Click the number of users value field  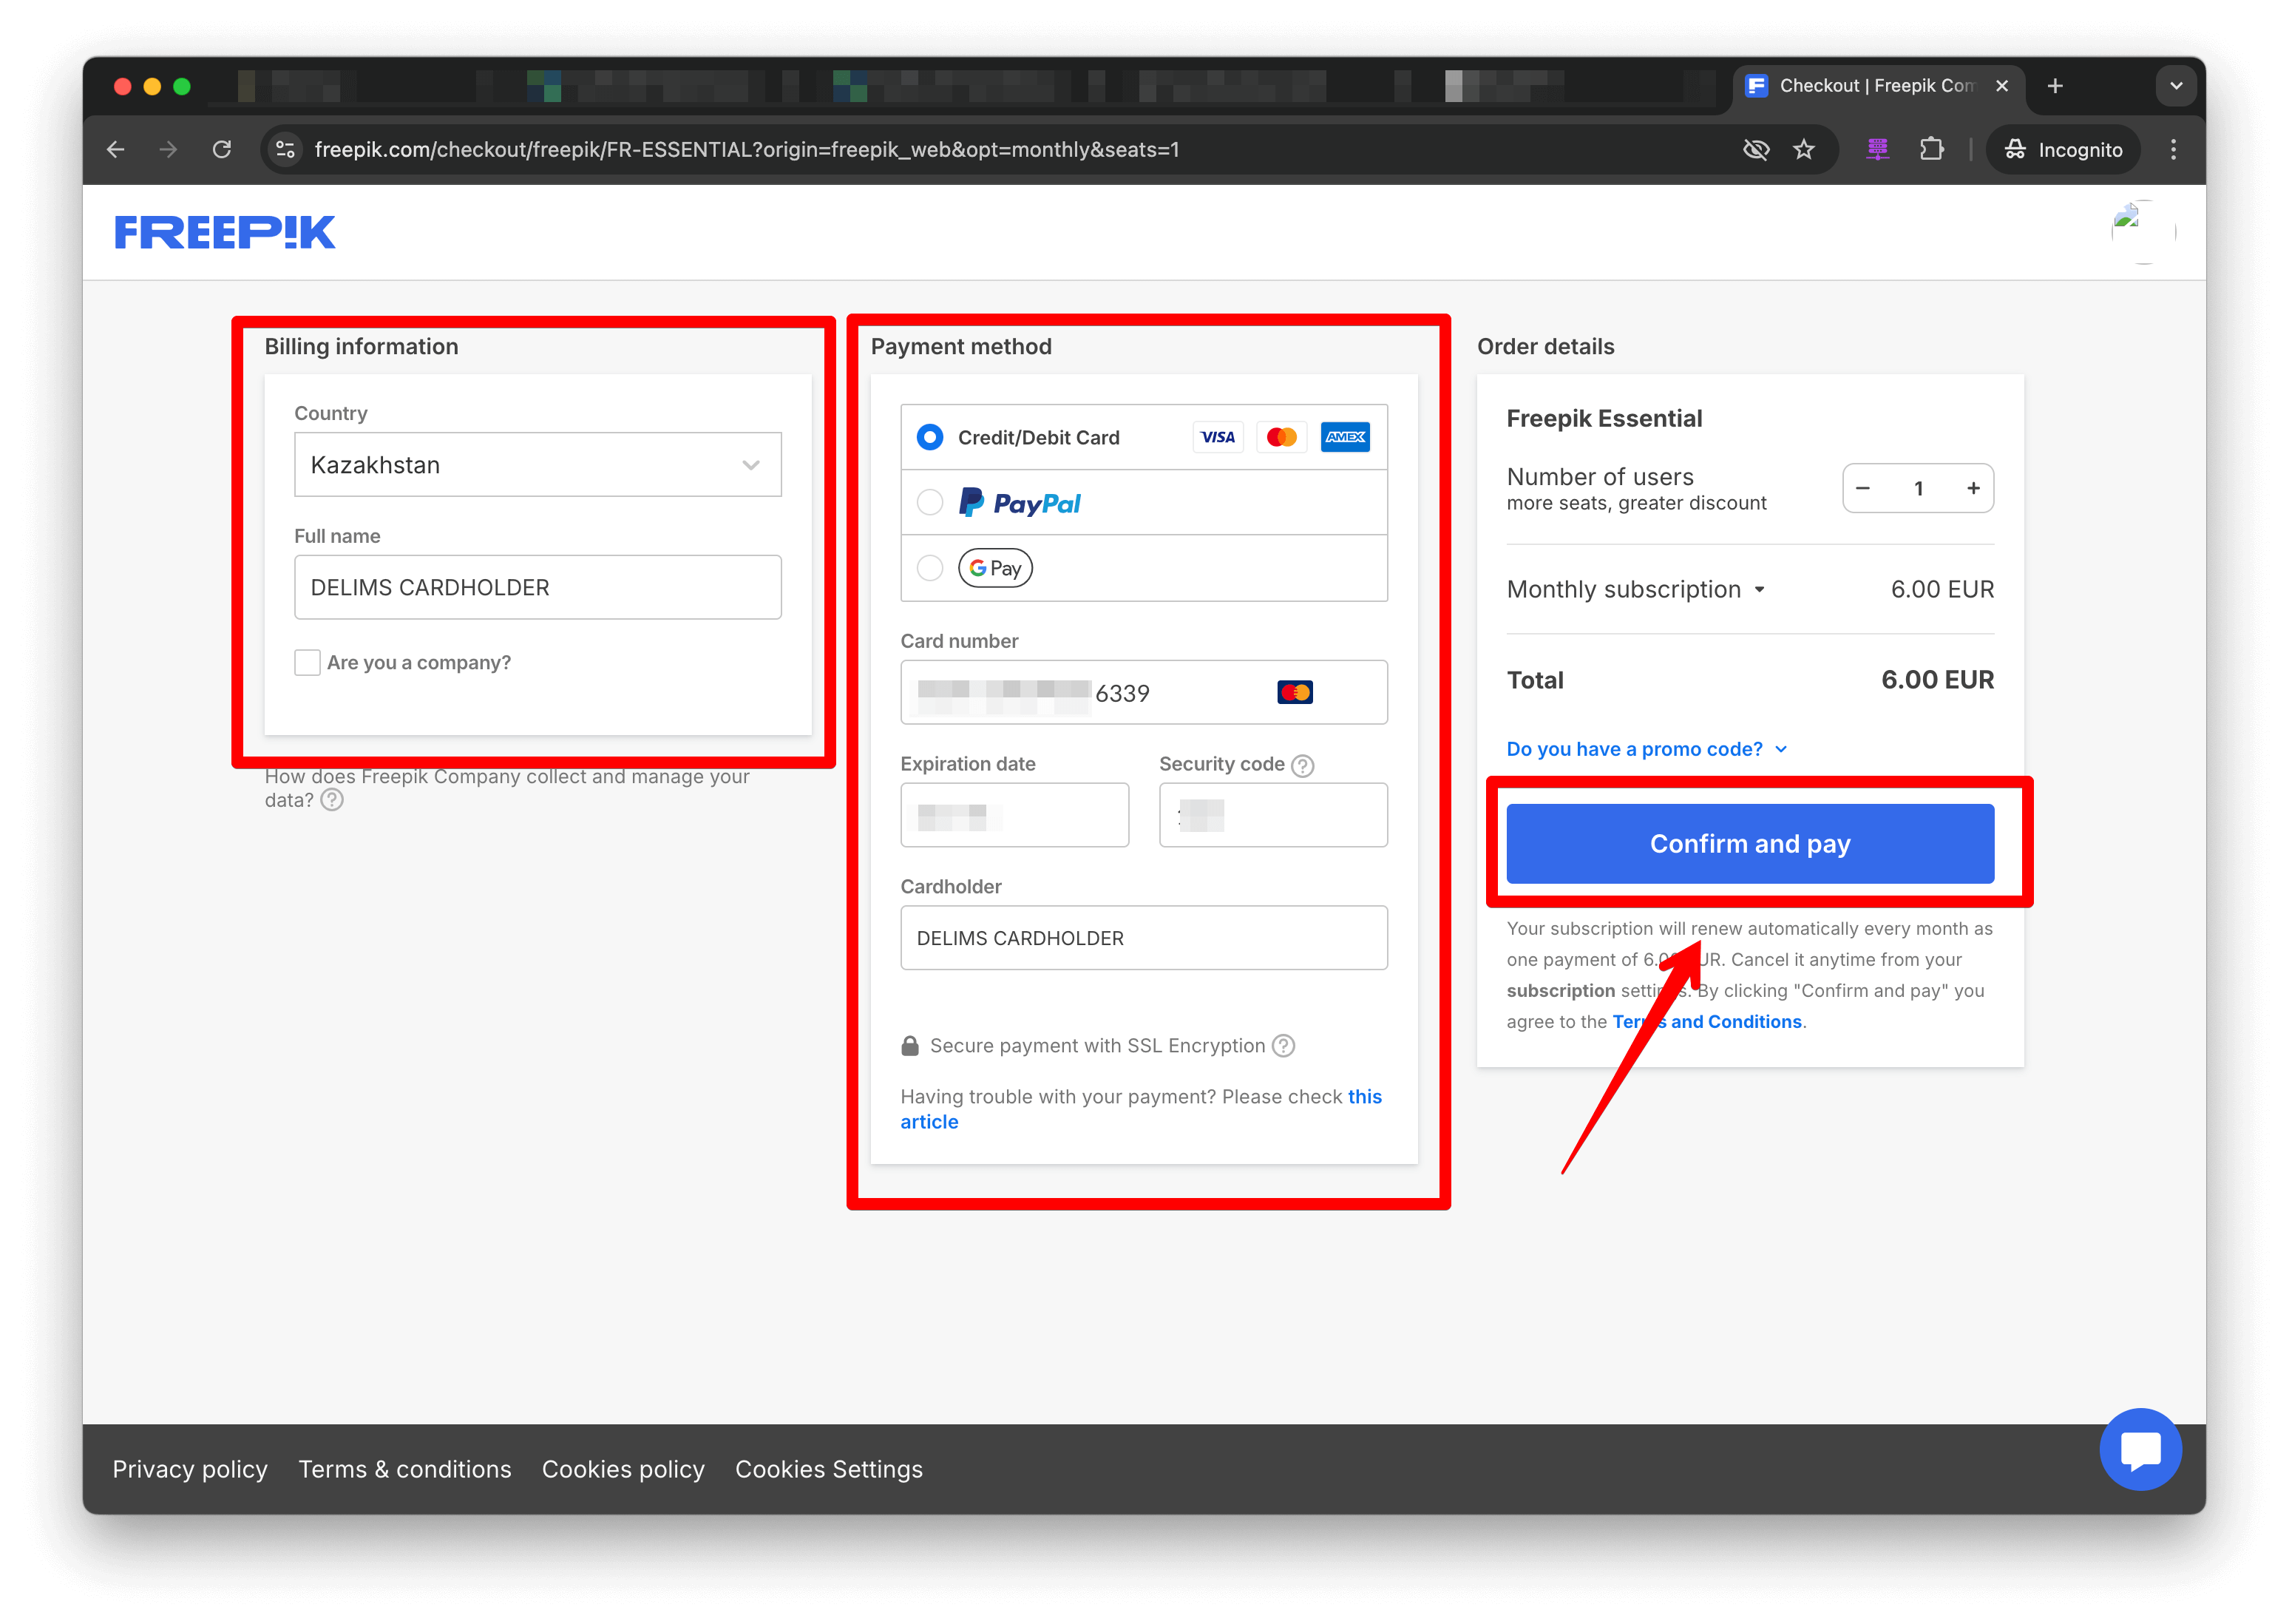click(x=1918, y=488)
